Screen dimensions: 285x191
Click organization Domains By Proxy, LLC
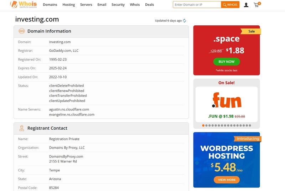pyautogui.click(x=67, y=148)
